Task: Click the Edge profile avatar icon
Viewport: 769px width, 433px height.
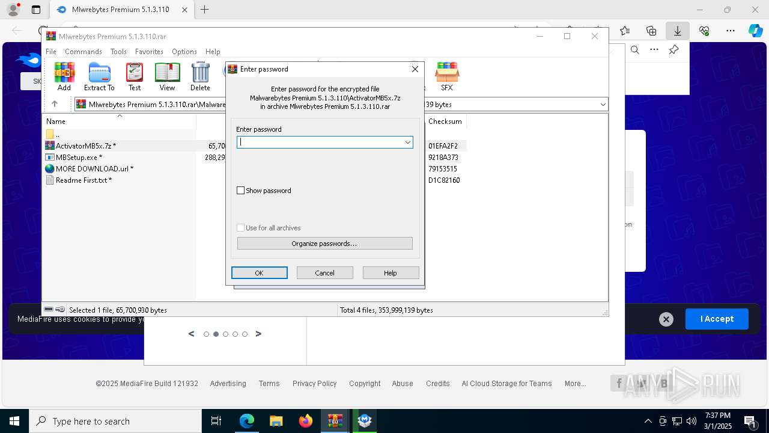Action: 13,10
